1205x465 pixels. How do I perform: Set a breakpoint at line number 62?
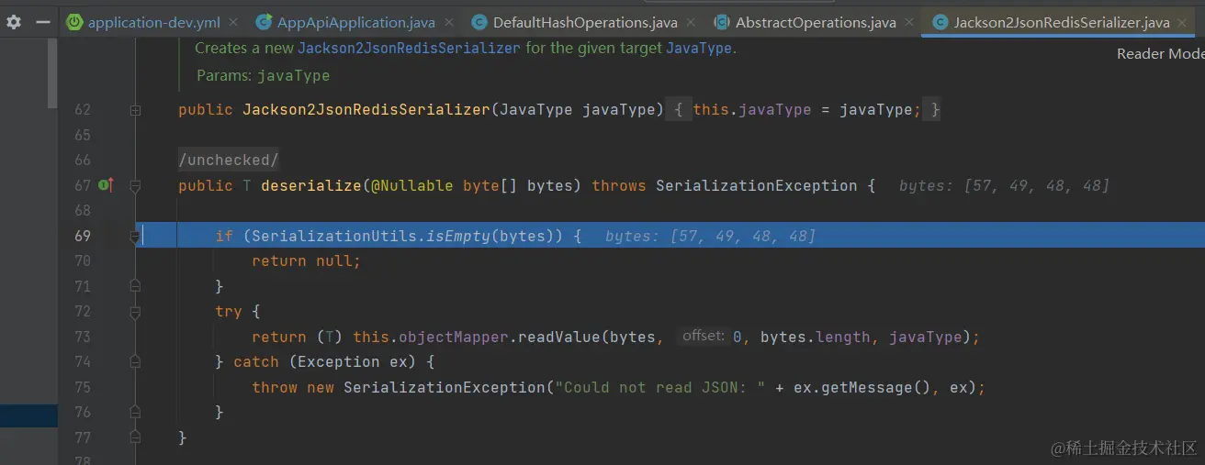point(83,110)
